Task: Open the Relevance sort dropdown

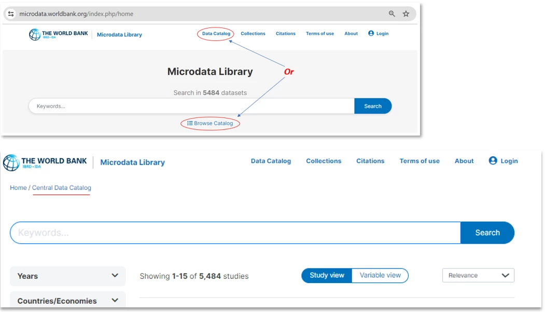Action: (x=478, y=275)
